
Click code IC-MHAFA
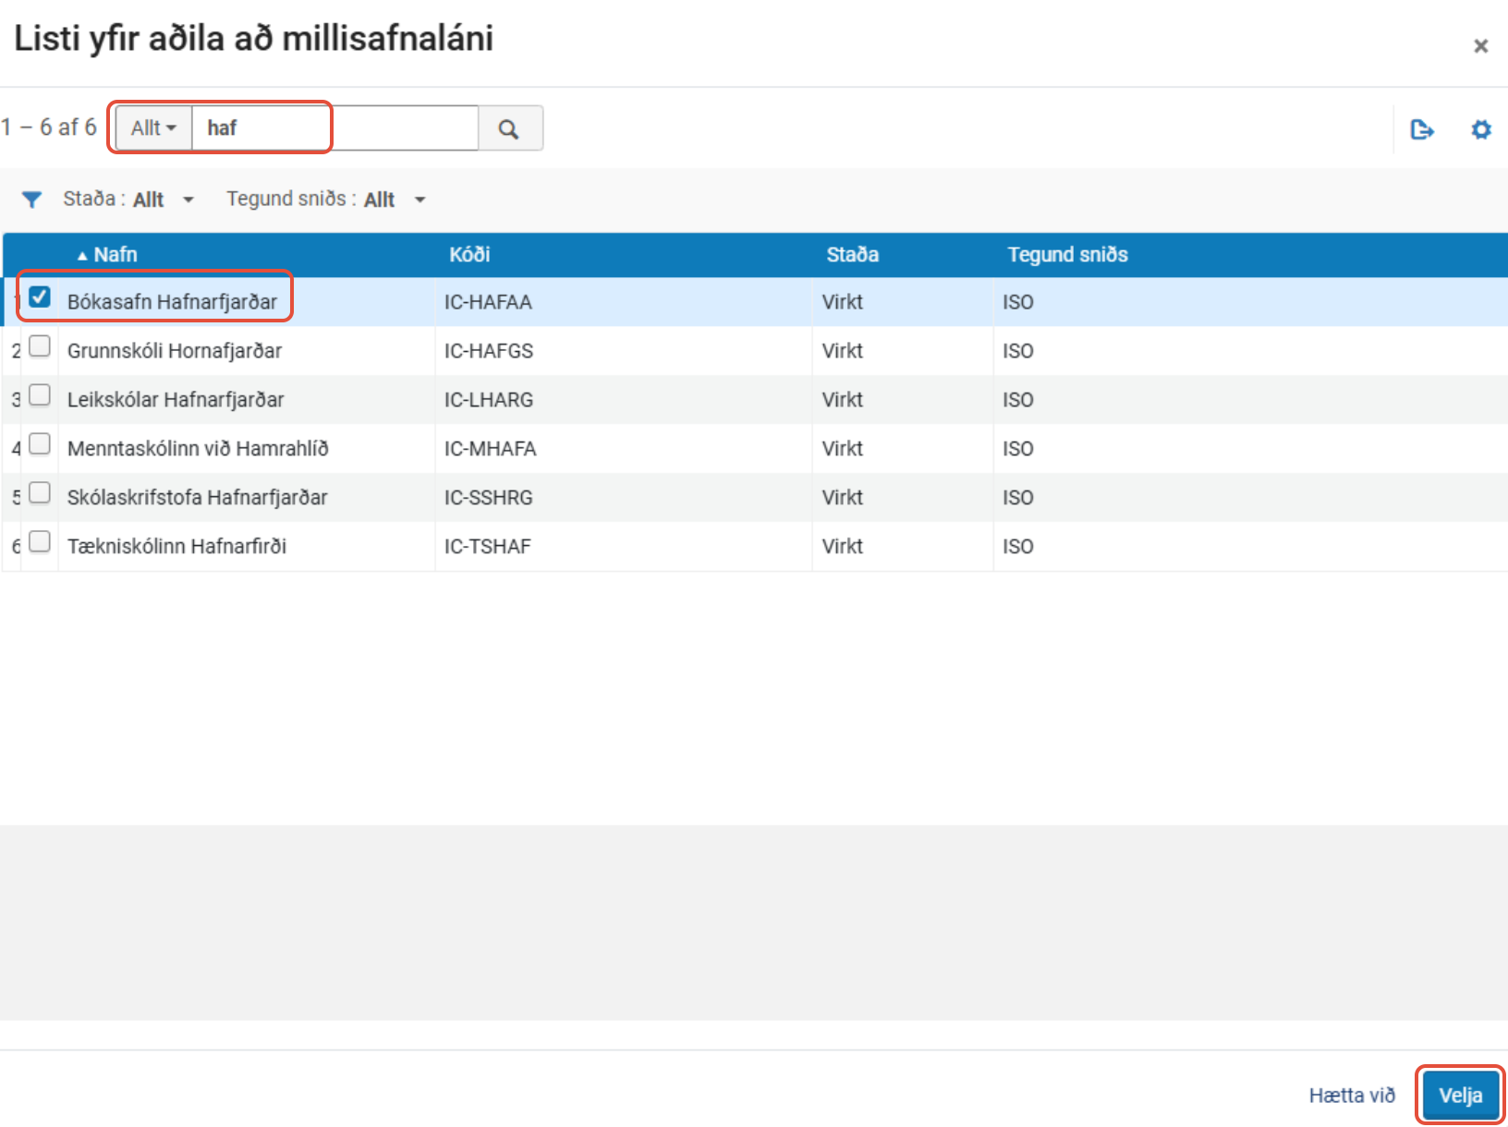click(490, 449)
